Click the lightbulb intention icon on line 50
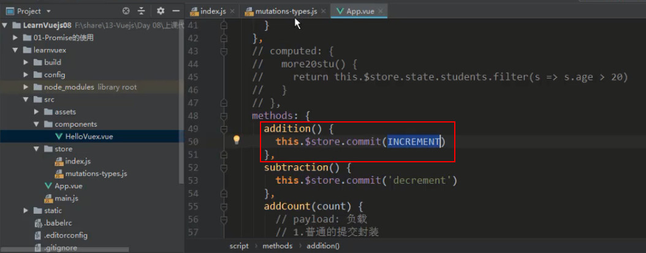The width and height of the screenshot is (646, 253). point(237,140)
